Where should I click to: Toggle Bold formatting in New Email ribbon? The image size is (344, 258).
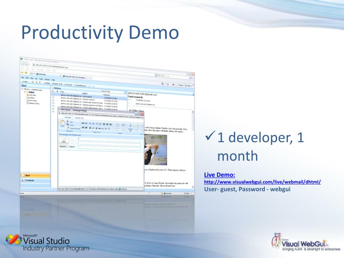click(x=90, y=128)
